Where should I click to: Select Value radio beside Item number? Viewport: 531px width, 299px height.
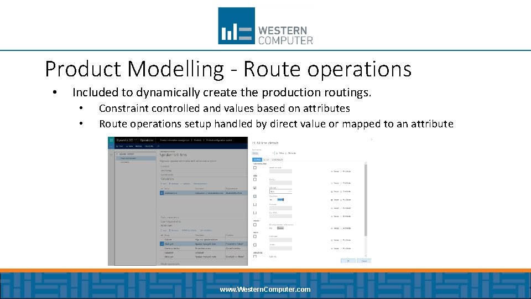(277, 153)
